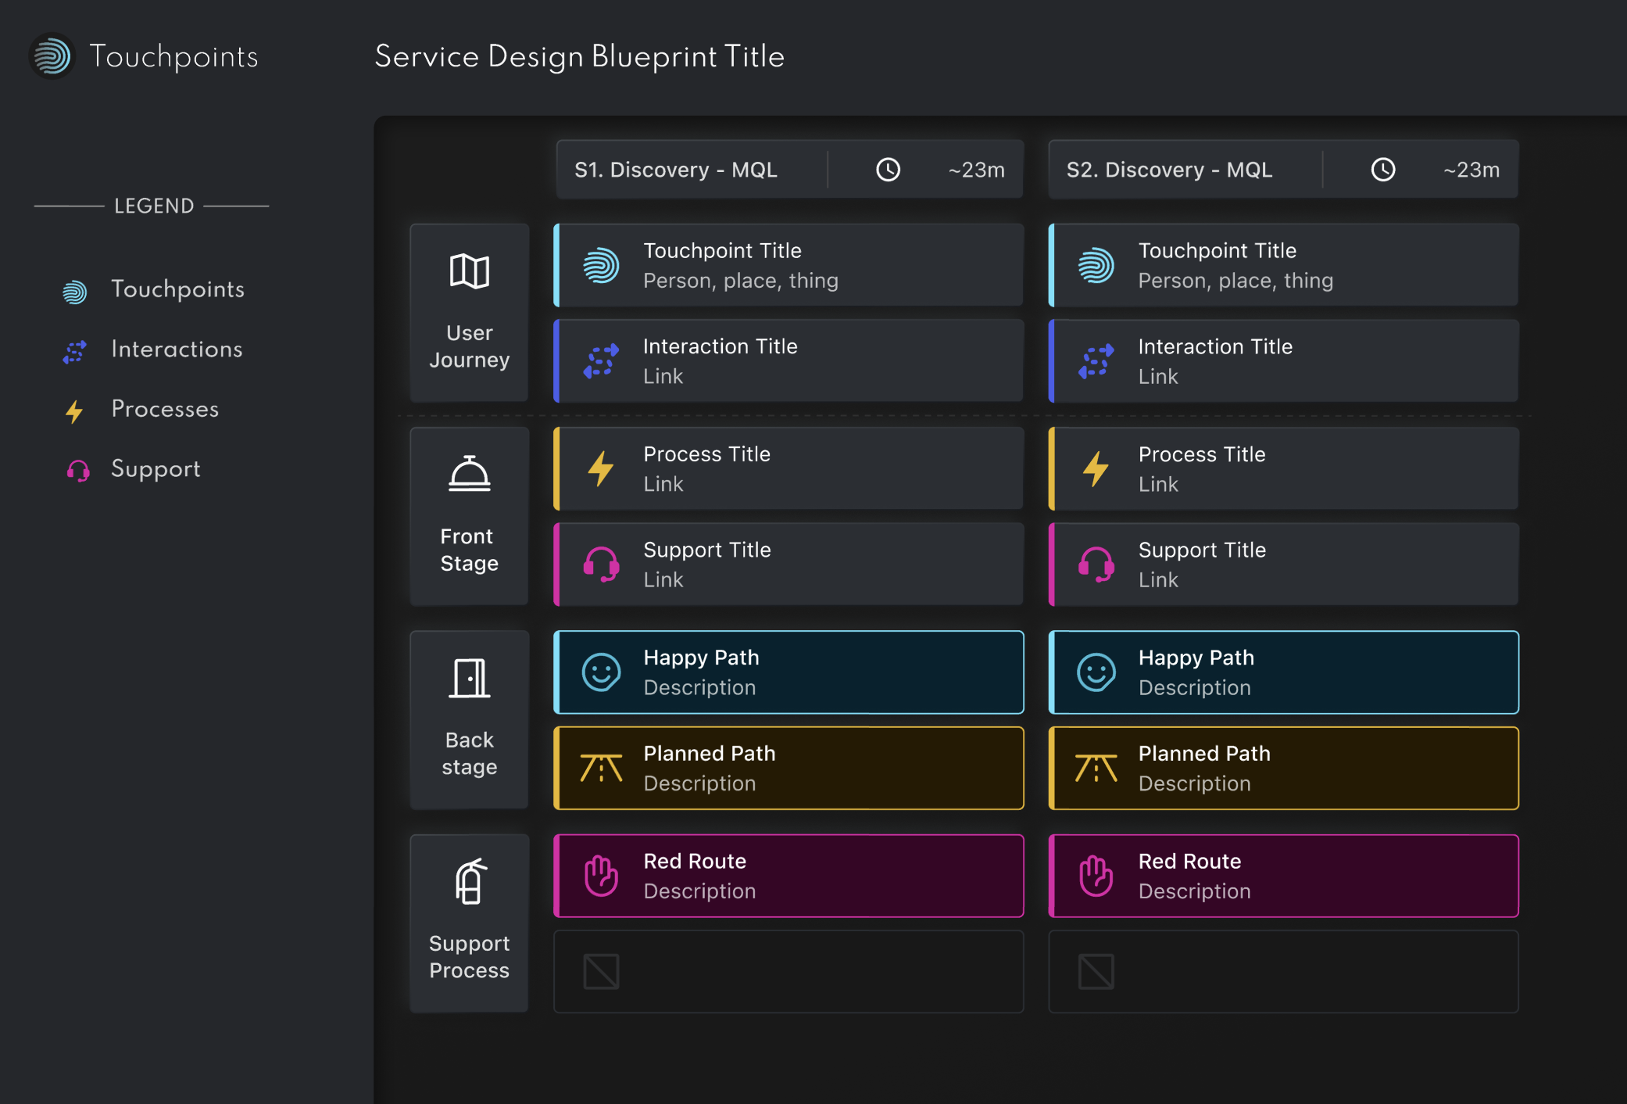Click the Touchpoints fingerprint logo in header

[x=52, y=56]
